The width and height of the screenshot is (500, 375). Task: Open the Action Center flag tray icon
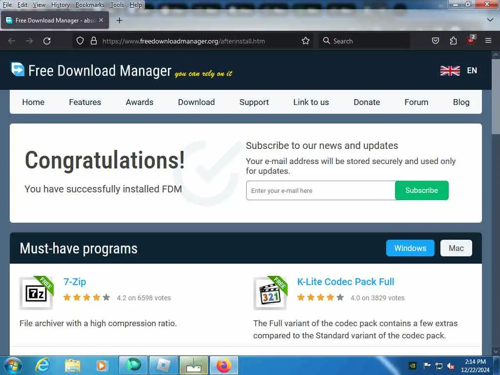click(426, 365)
